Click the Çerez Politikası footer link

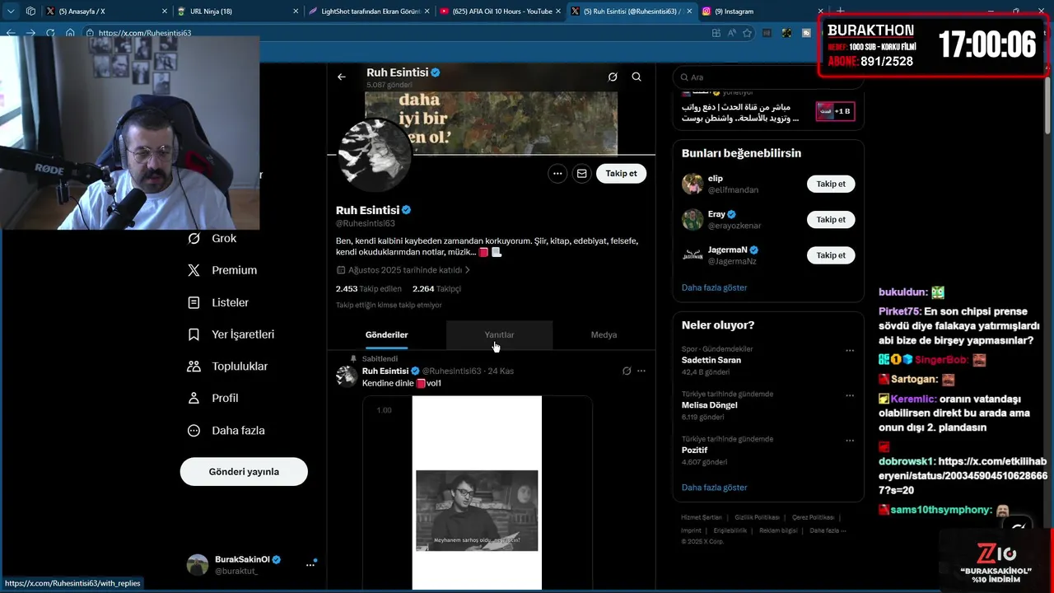(x=813, y=517)
